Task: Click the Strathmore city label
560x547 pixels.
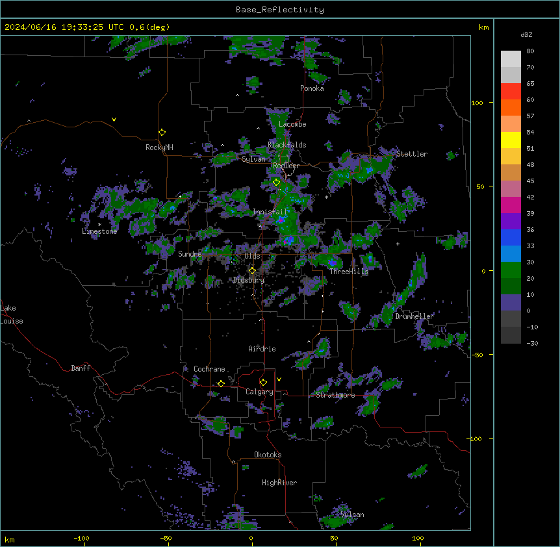Action: click(x=335, y=395)
